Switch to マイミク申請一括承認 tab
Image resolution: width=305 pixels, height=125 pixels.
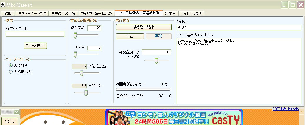click(97, 14)
